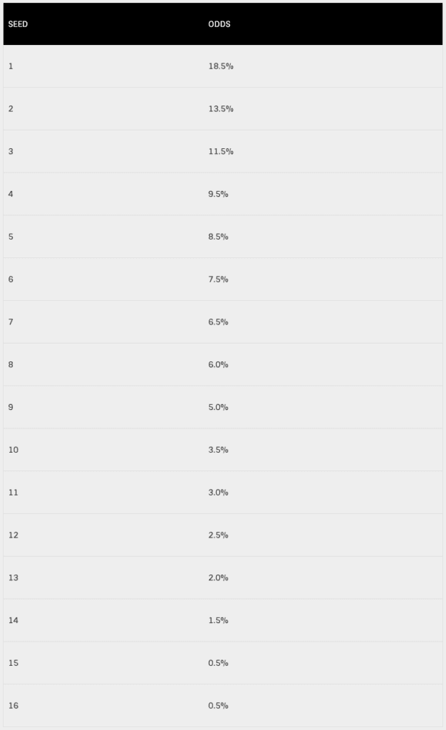Click the ODDS column header
The width and height of the screenshot is (446, 730).
tap(219, 24)
